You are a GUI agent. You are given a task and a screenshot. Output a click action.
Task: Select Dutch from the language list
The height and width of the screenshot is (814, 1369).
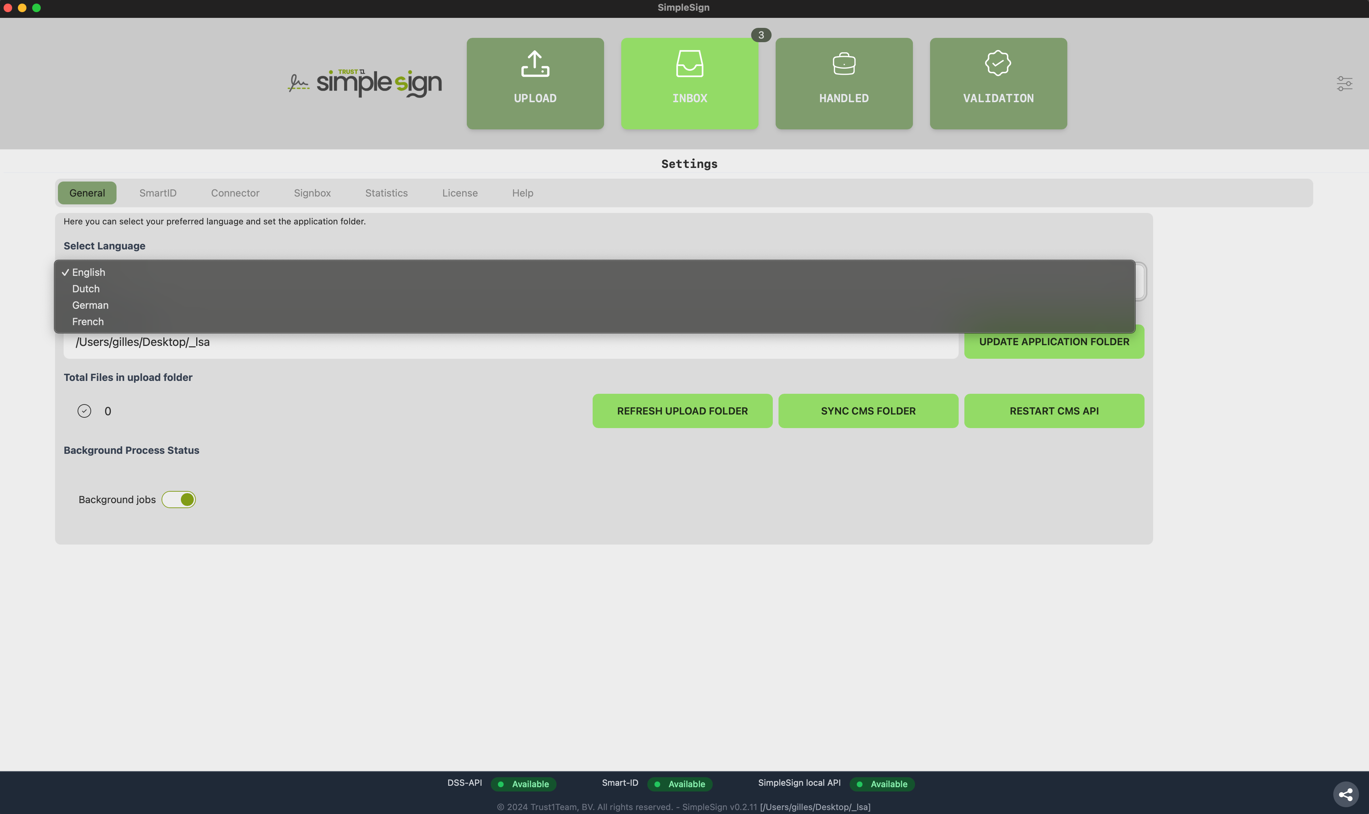pyautogui.click(x=86, y=288)
